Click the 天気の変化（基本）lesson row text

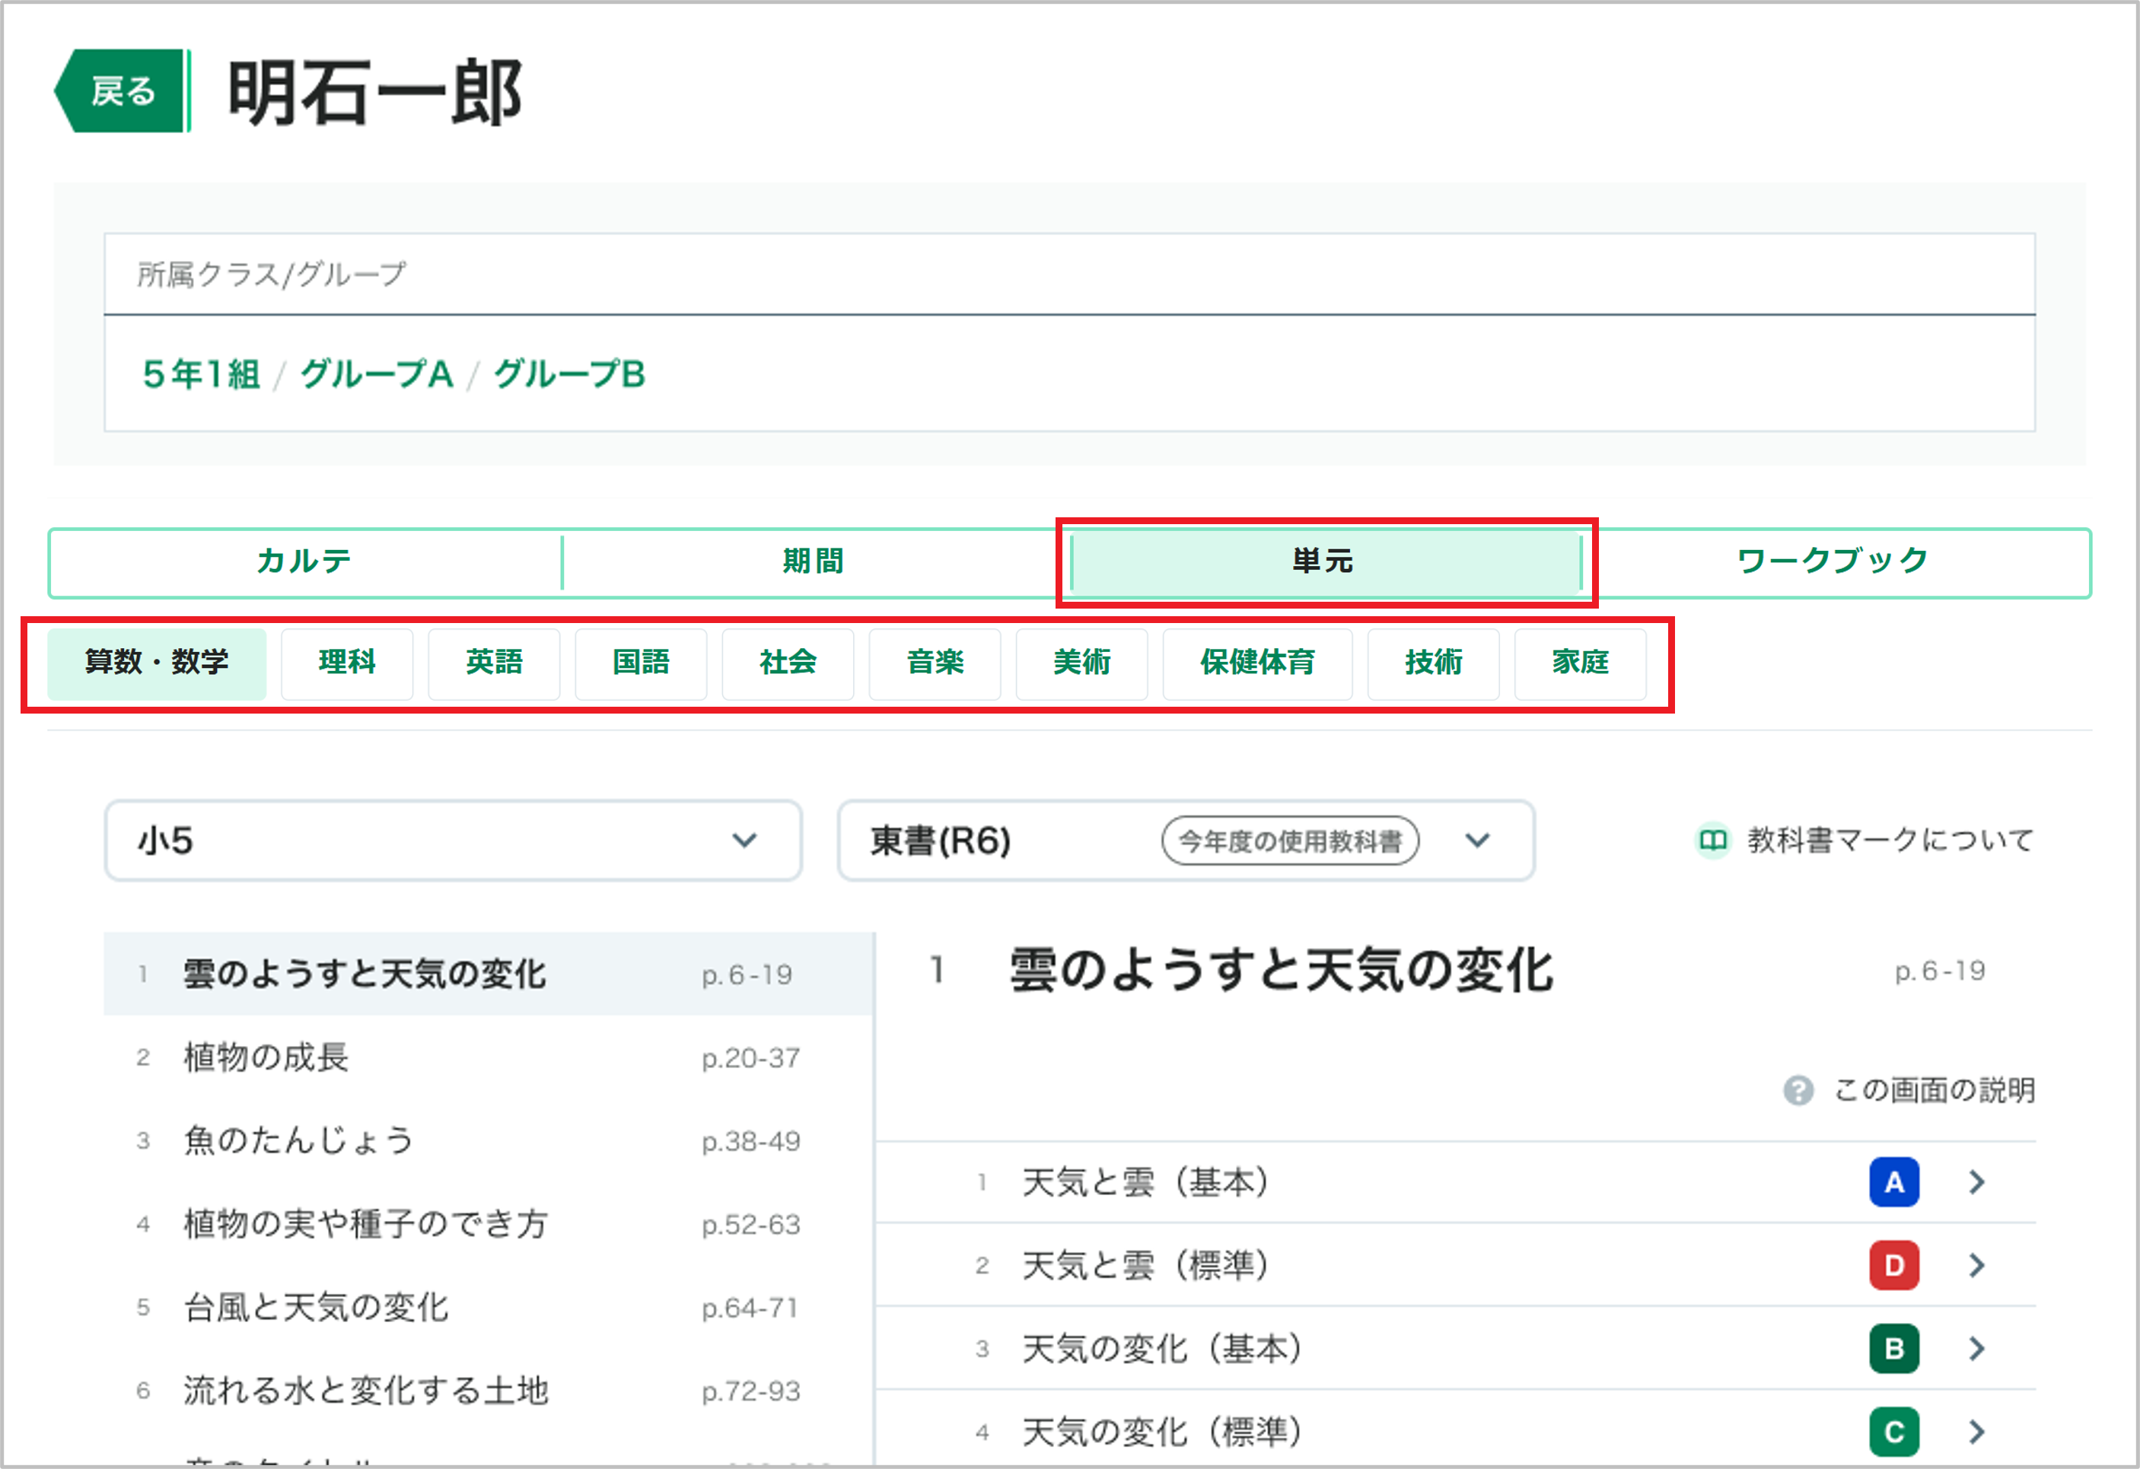point(1163,1349)
